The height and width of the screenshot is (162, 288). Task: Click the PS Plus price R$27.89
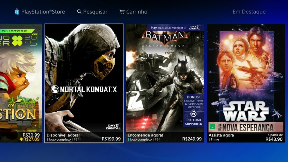(x=31, y=139)
